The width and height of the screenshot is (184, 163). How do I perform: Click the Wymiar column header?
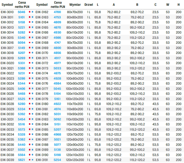[75, 5]
